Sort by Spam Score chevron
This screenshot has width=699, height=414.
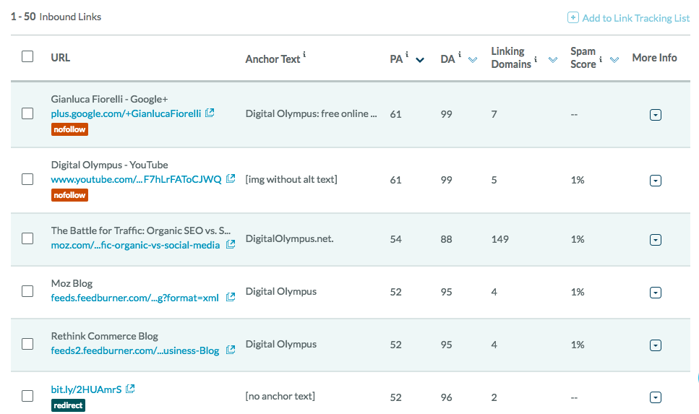coord(614,60)
